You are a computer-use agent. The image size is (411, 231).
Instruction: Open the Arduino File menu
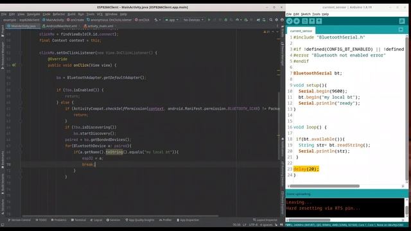289,14
